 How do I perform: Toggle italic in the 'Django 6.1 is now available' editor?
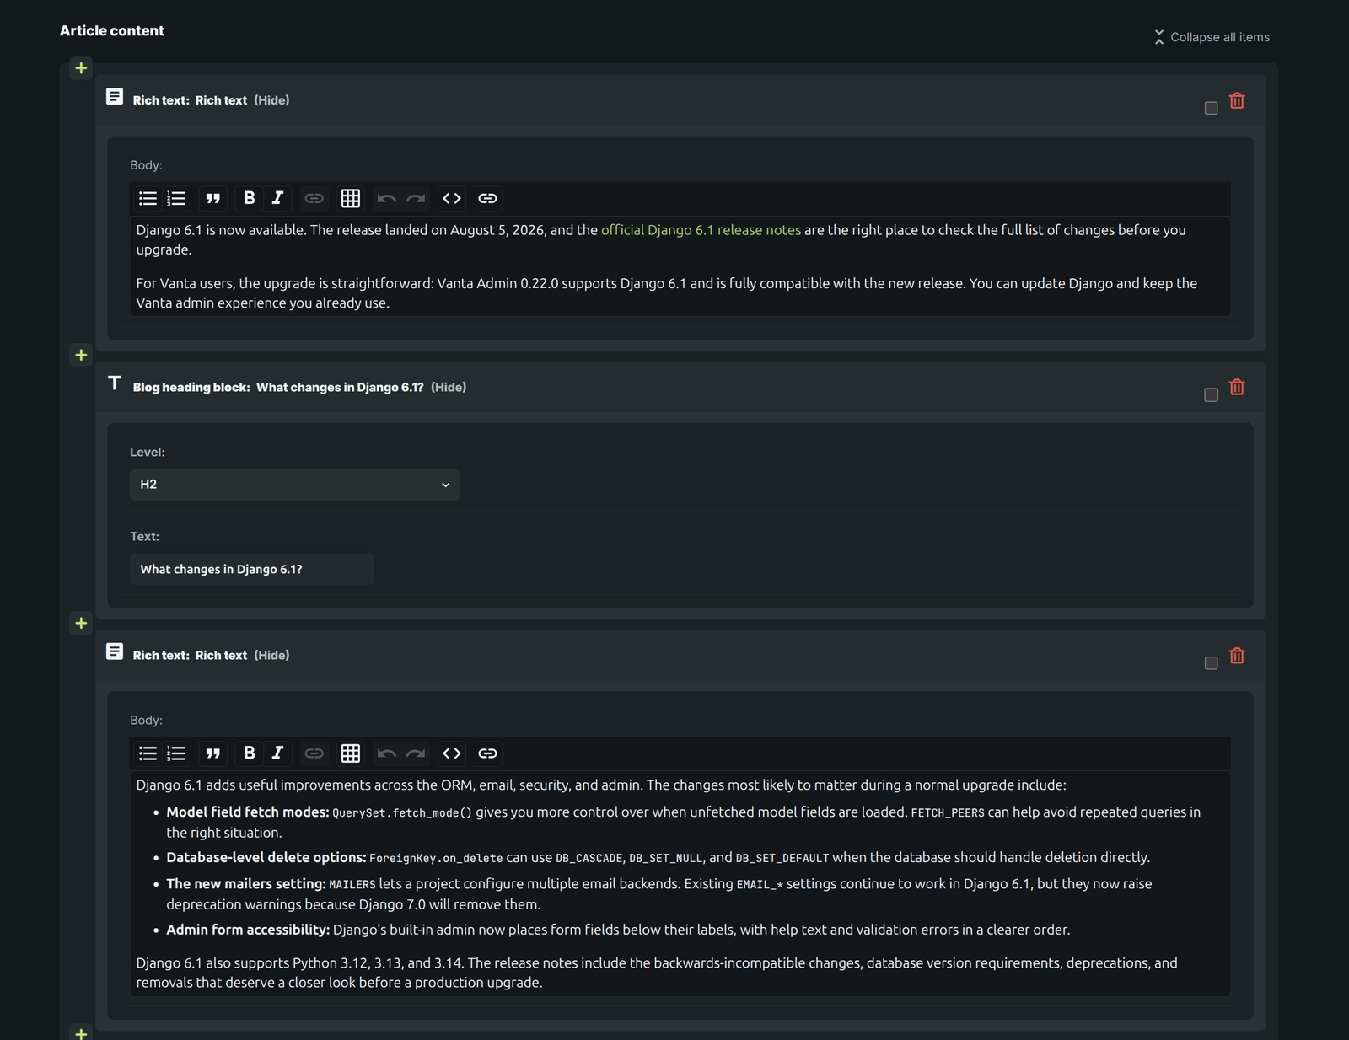277,198
